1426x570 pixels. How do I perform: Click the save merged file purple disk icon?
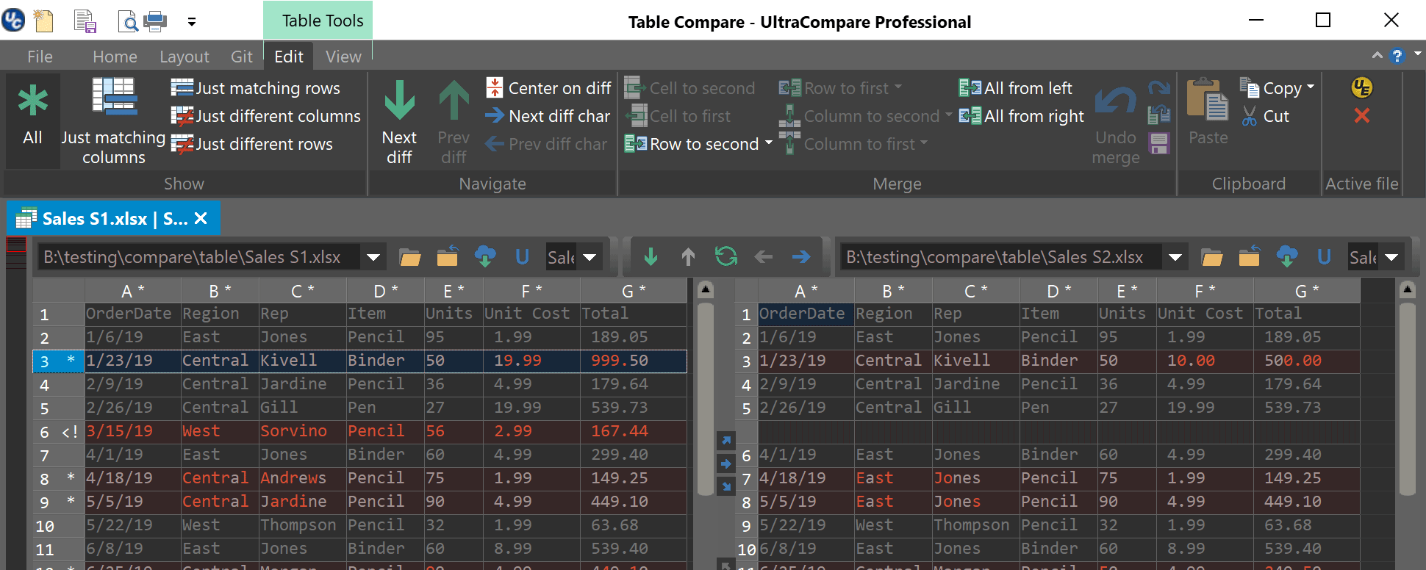(1159, 143)
